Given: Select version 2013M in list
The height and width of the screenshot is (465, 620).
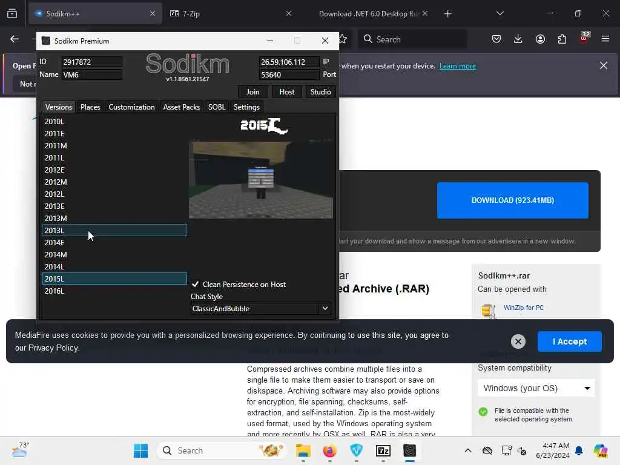Looking at the screenshot, I should (x=114, y=218).
